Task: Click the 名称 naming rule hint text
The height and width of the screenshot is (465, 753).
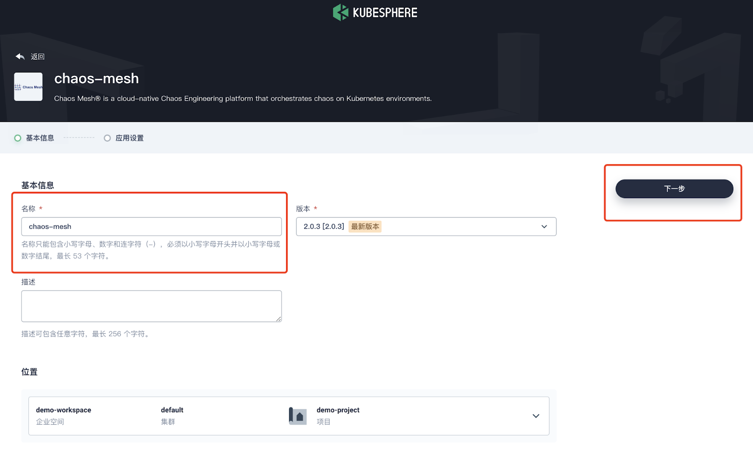Action: (151, 250)
